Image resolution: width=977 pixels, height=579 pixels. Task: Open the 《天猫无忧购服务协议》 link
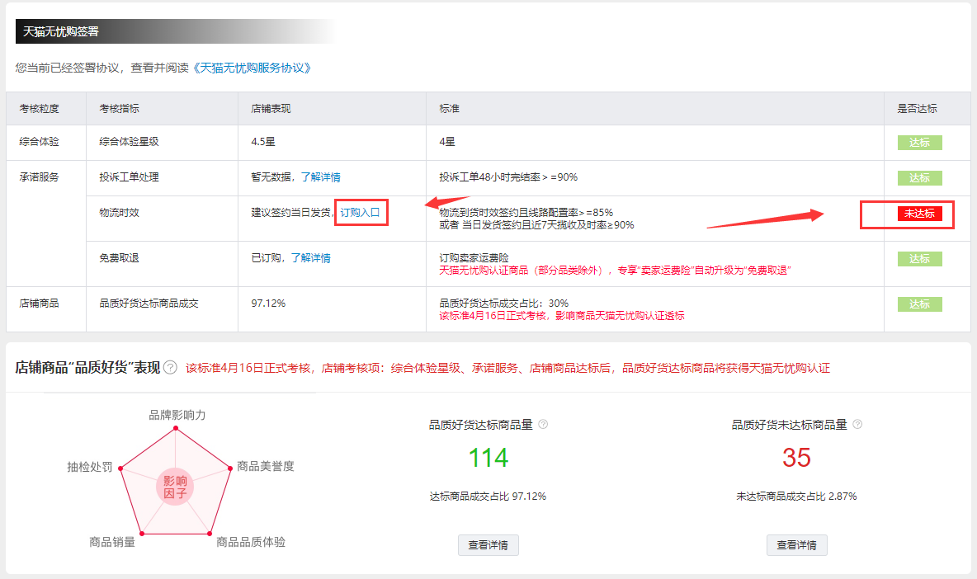(x=252, y=68)
